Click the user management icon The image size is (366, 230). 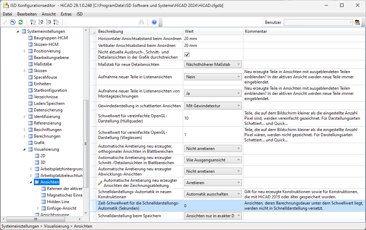[357, 22]
